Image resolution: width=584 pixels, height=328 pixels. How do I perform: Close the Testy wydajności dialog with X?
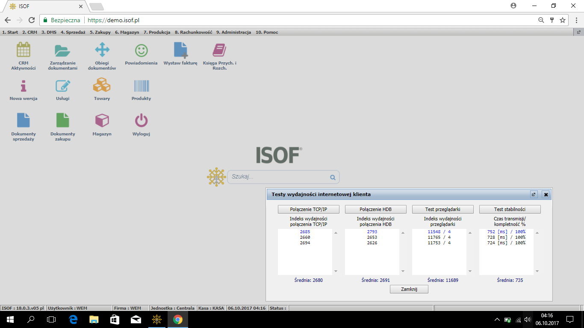(x=546, y=194)
